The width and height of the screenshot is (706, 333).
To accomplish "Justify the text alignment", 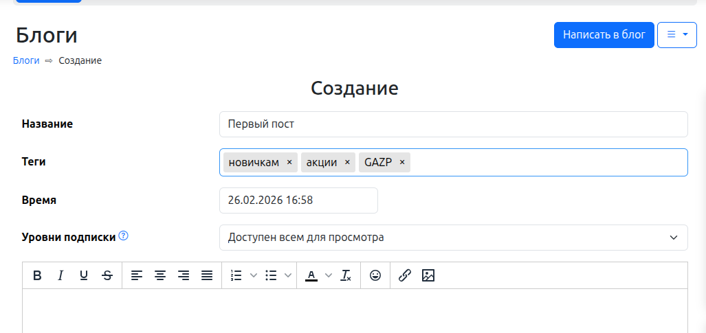I will (207, 275).
